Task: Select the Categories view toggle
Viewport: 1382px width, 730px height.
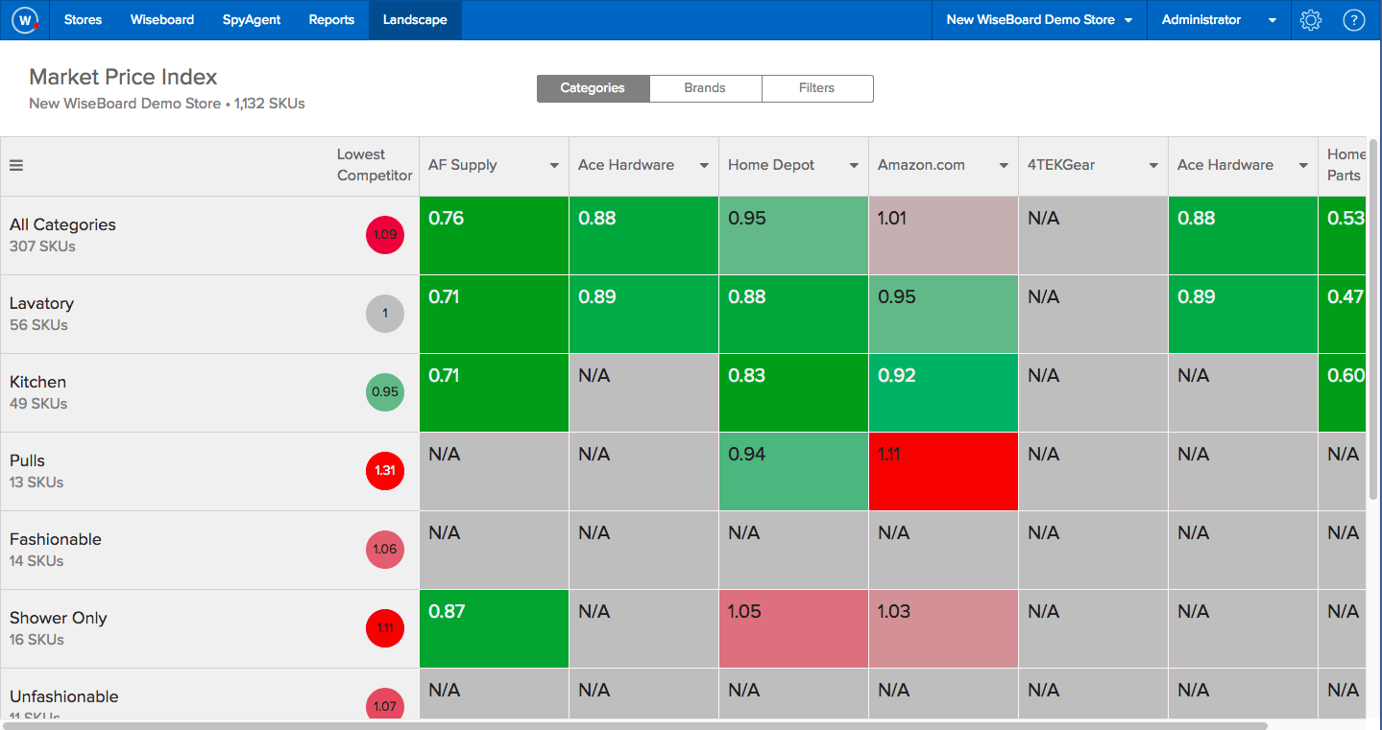Action: click(x=593, y=88)
